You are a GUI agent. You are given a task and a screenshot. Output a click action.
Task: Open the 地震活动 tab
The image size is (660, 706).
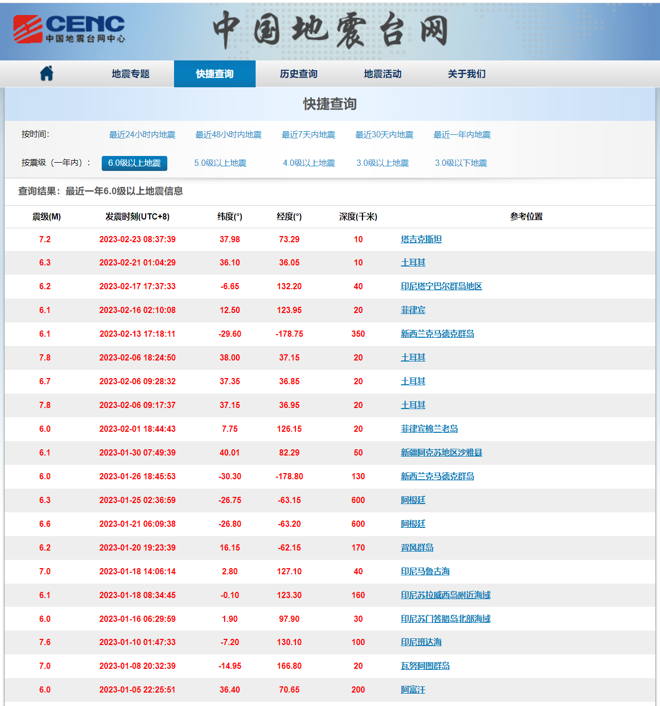pyautogui.click(x=383, y=74)
